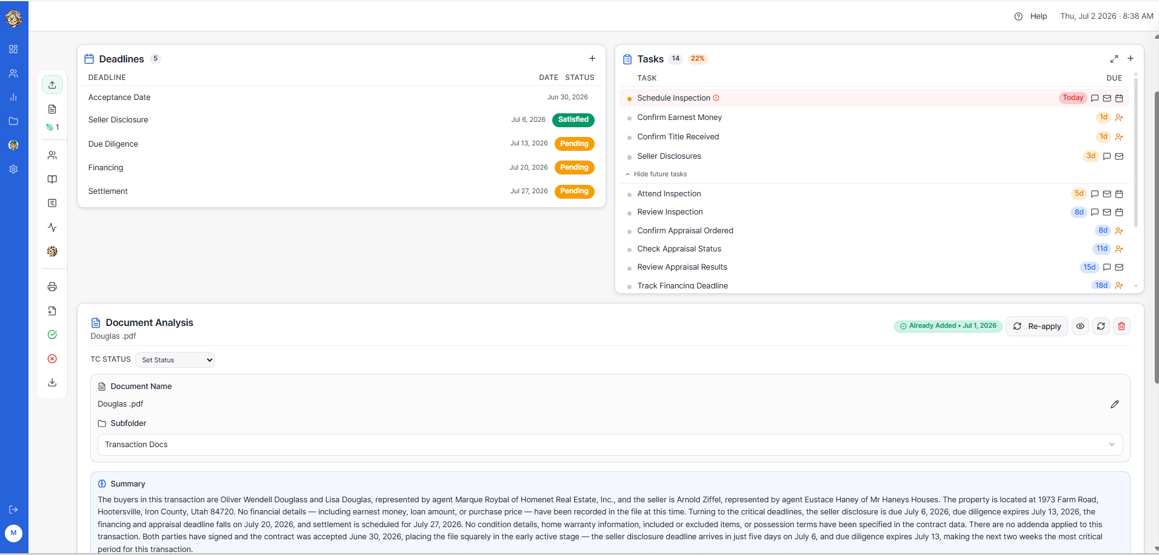Click the delete trash button in Document Analysis
This screenshot has height=555, width=1159.
(1121, 326)
